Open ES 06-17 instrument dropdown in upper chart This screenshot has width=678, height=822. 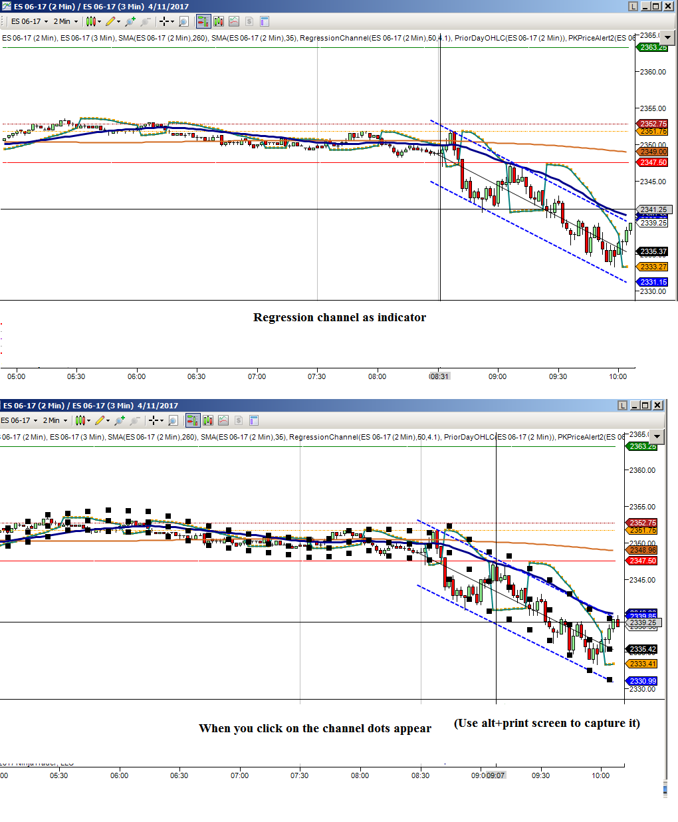click(30, 21)
